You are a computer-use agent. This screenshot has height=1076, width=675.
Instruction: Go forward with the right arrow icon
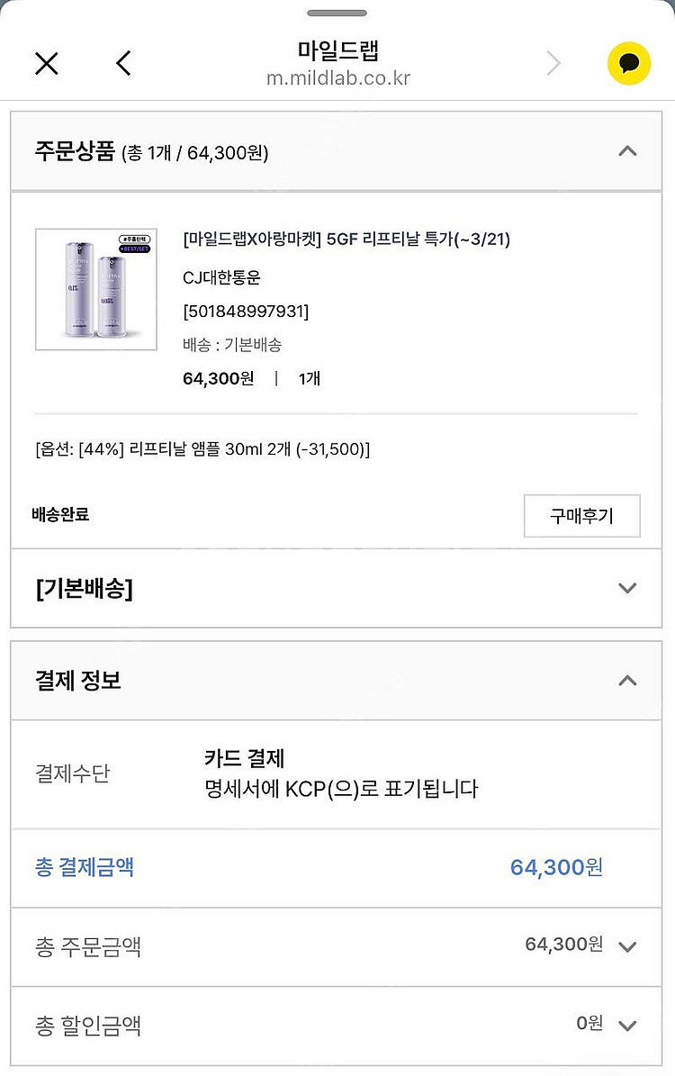[553, 64]
